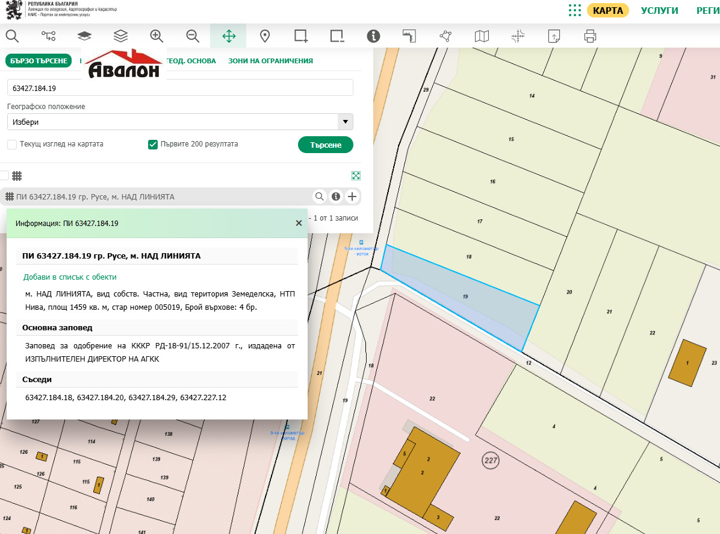Zoom to full extent of results icon
720x534 pixels.
[x=356, y=176]
